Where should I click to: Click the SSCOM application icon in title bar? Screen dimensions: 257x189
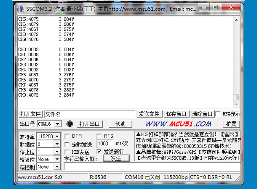pyautogui.click(x=21, y=9)
